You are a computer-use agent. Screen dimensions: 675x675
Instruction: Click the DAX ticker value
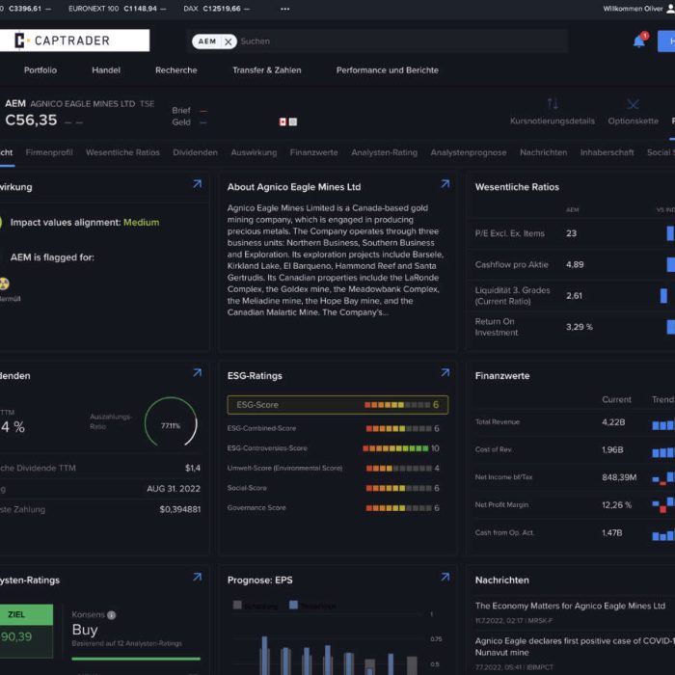coord(222,9)
